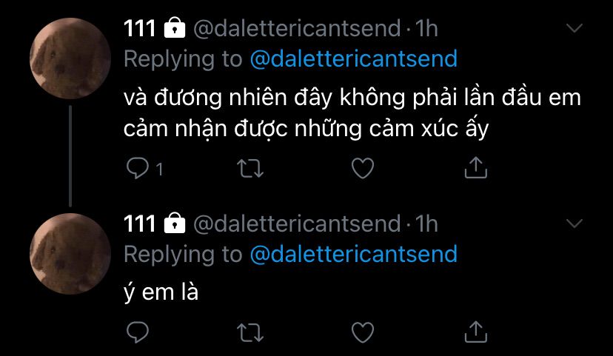Like the 'ý em là' tweet

point(363,332)
